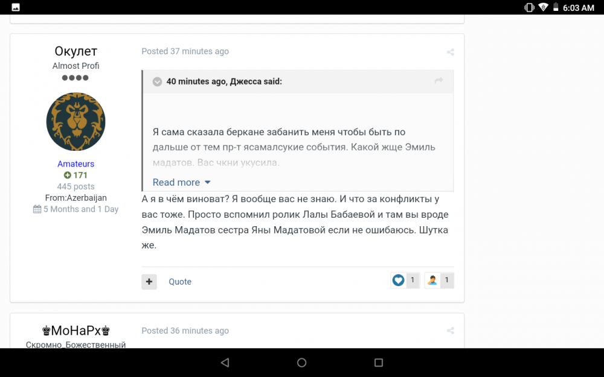This screenshot has width=604, height=377.
Task: Toggle the multiquote plus button
Action: 149,282
